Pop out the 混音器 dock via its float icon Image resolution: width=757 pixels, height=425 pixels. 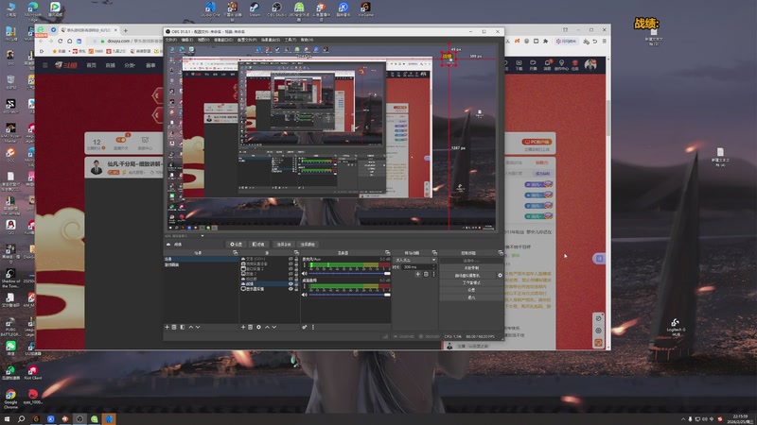[x=387, y=252]
